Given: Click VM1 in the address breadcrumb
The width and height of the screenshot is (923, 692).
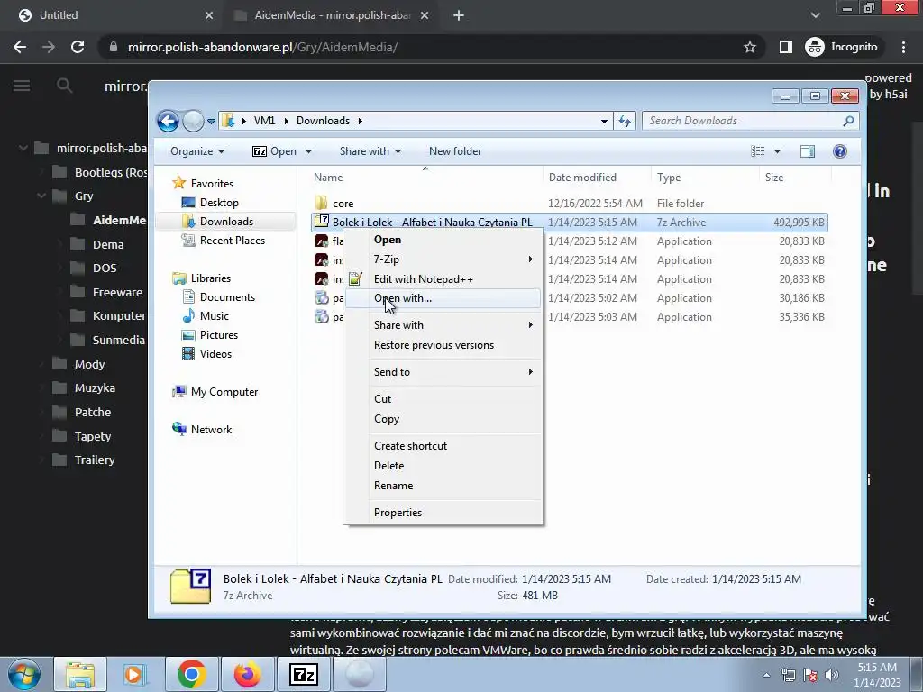Looking at the screenshot, I should (264, 121).
